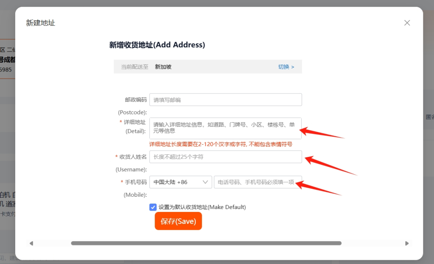Click the left scroll arrow icon
Viewport: 434px width, 264px height.
[31, 243]
